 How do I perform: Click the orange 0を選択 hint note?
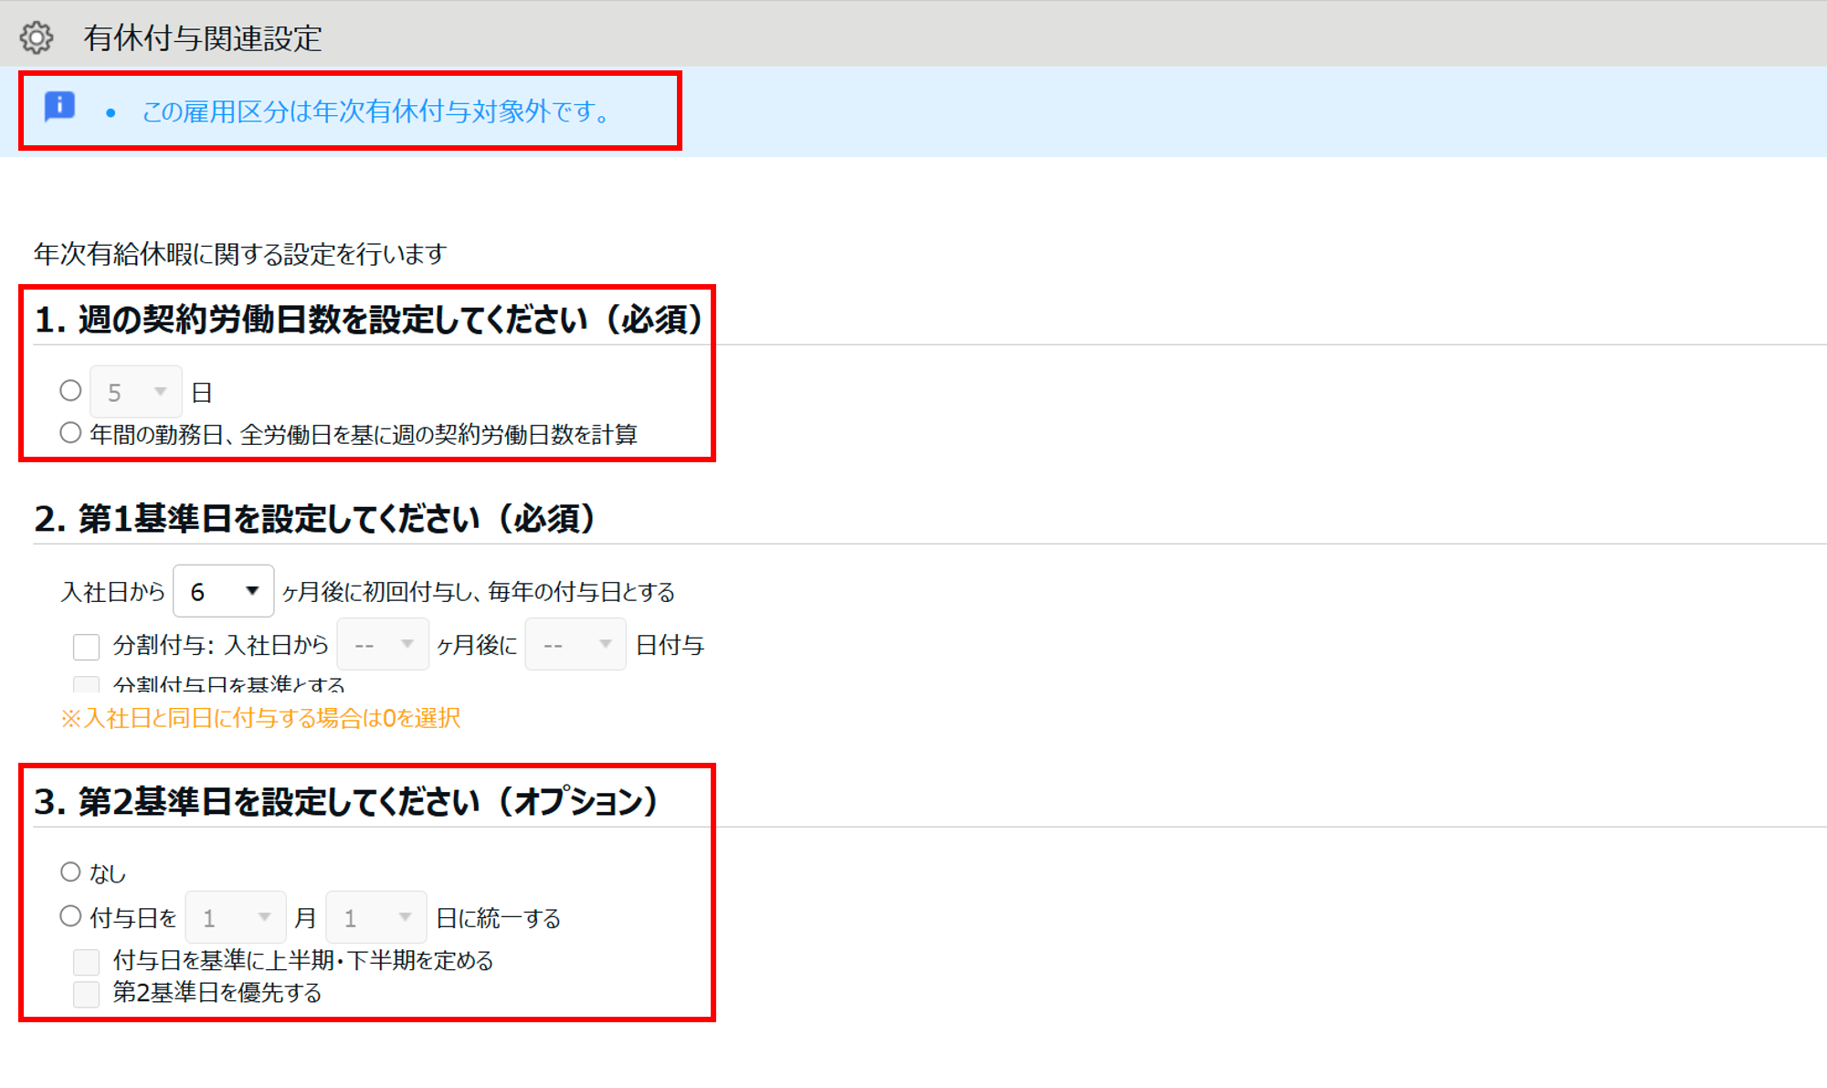point(260,718)
